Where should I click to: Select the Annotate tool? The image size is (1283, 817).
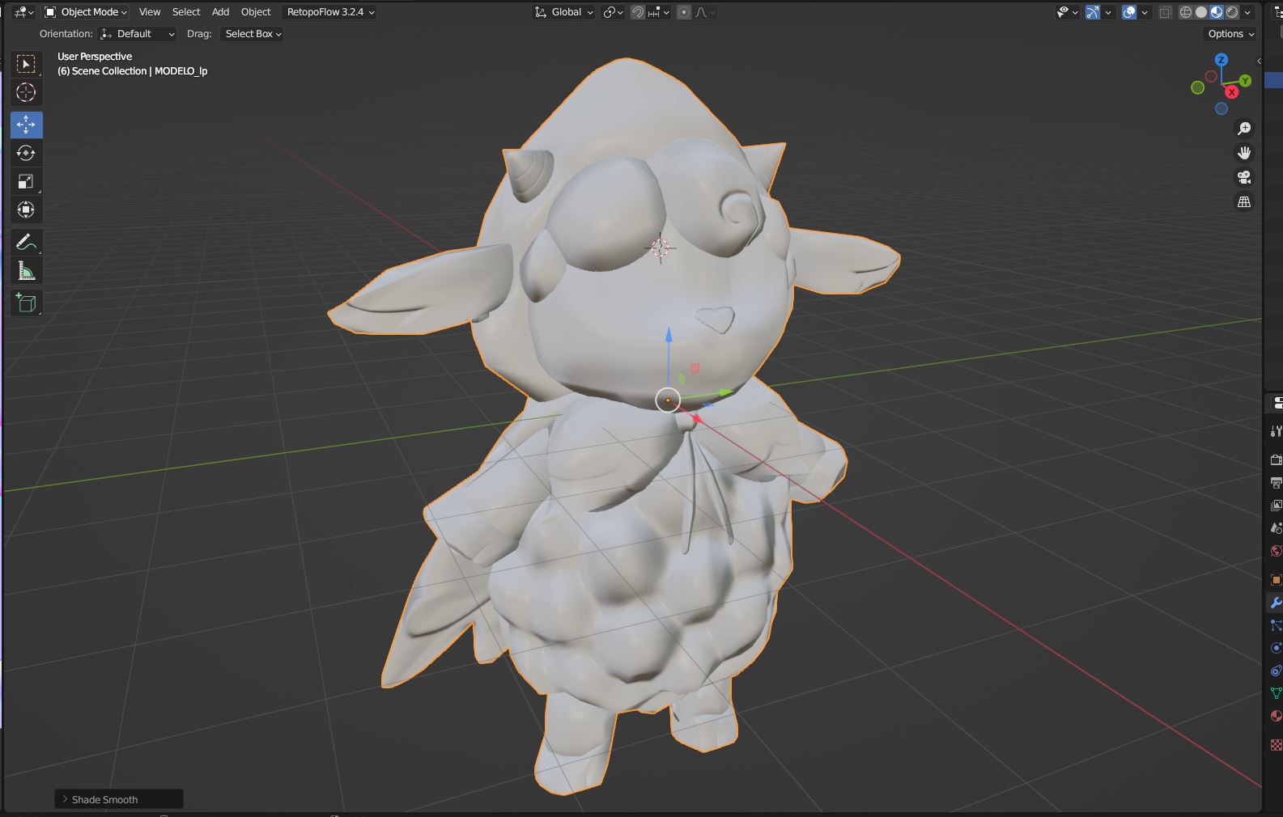pyautogui.click(x=26, y=242)
